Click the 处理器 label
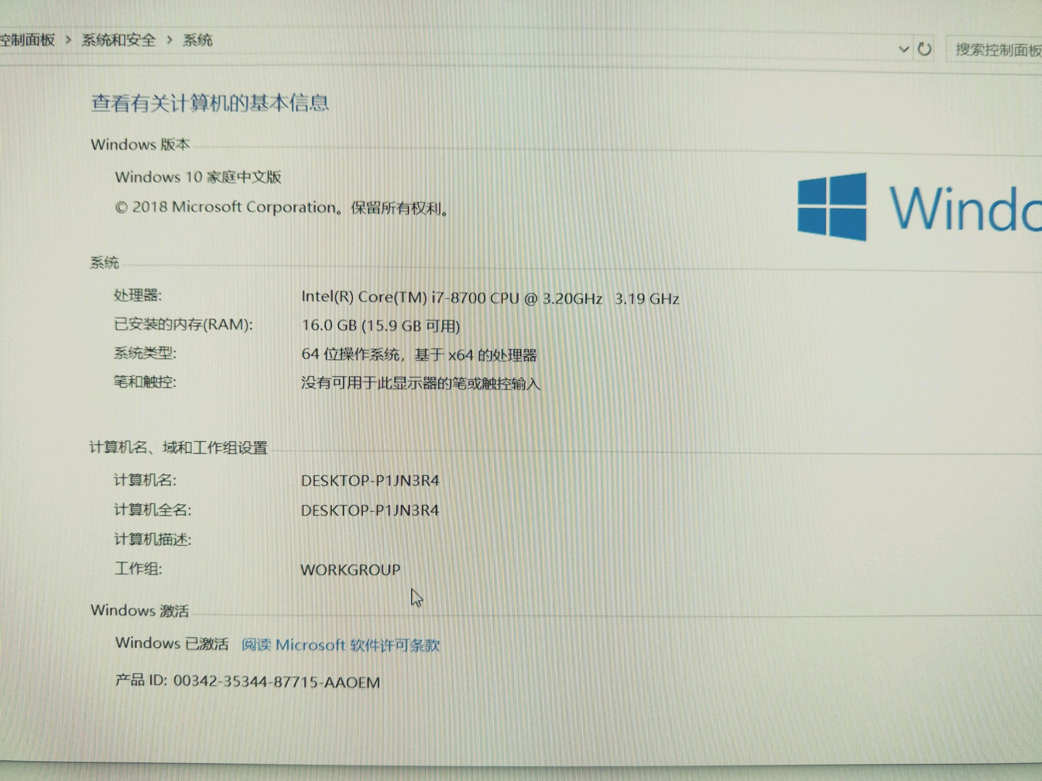 [x=138, y=295]
